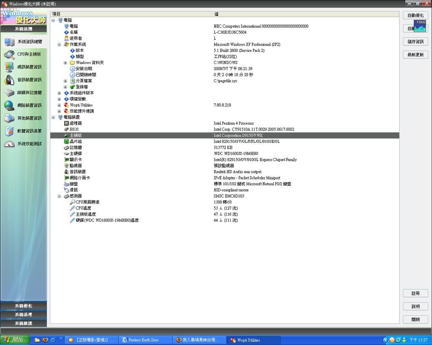Click the 值 column header

pos(306,14)
